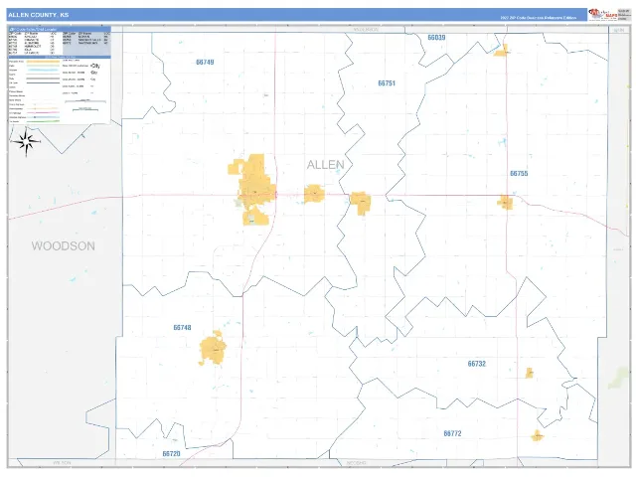636x477 pixels.
Task: Click the green bottom legend line swatch
Action: 43,121
